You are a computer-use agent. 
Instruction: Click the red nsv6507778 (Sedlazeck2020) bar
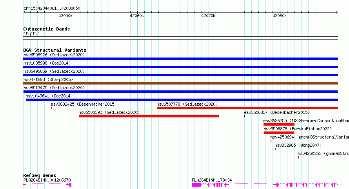tap(247, 108)
